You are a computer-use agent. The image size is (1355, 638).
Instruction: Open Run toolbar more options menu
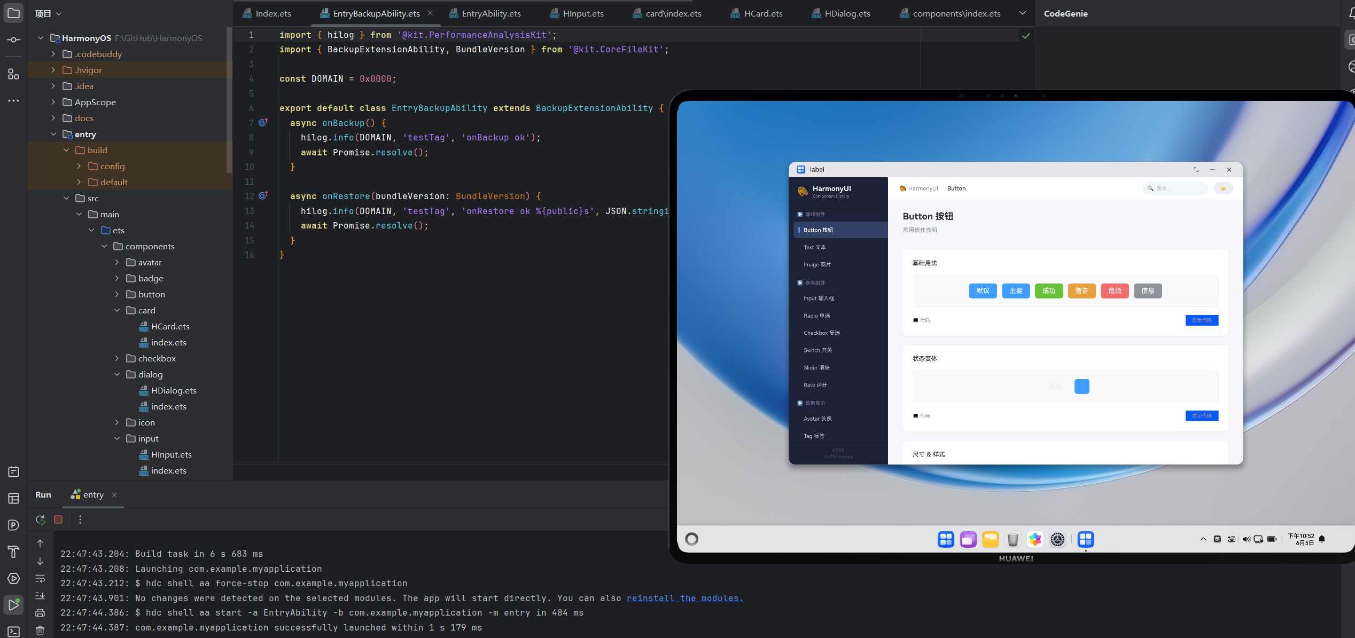(x=80, y=519)
